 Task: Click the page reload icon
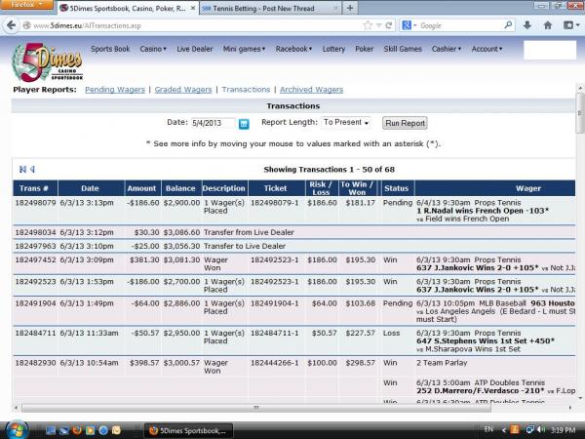pos(388,24)
